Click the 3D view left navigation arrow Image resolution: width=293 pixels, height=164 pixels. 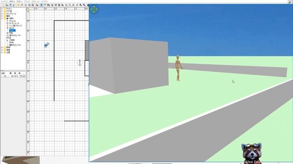[x=92, y=9]
